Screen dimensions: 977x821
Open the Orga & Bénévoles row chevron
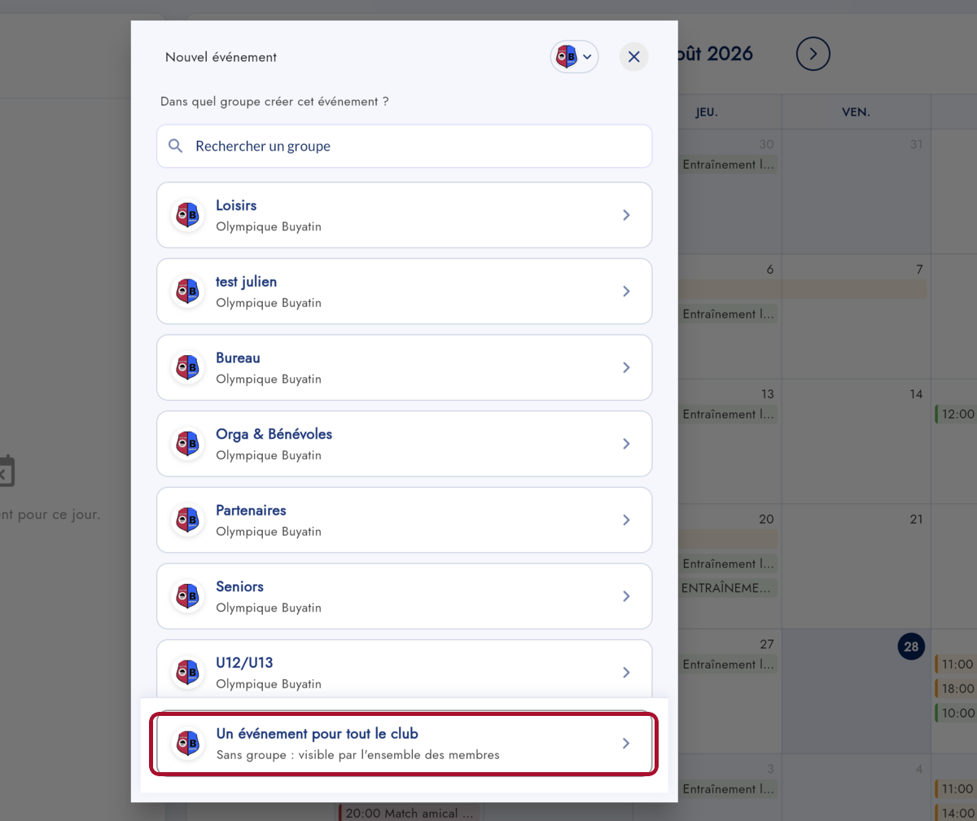(x=626, y=444)
